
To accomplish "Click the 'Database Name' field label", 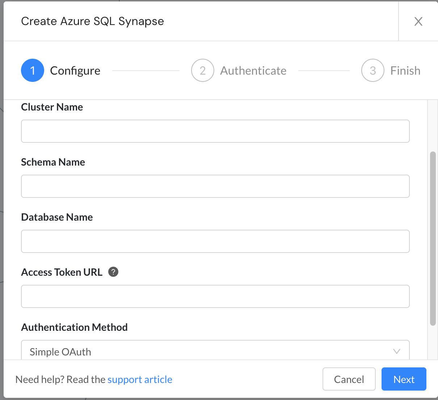I will (x=57, y=217).
